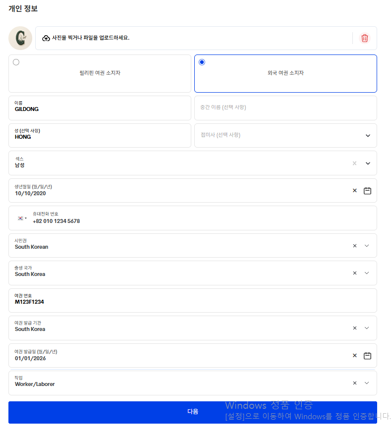This screenshot has height=437, width=392.
Task: Click the Worker/Laborer occupation text
Action: point(35,384)
